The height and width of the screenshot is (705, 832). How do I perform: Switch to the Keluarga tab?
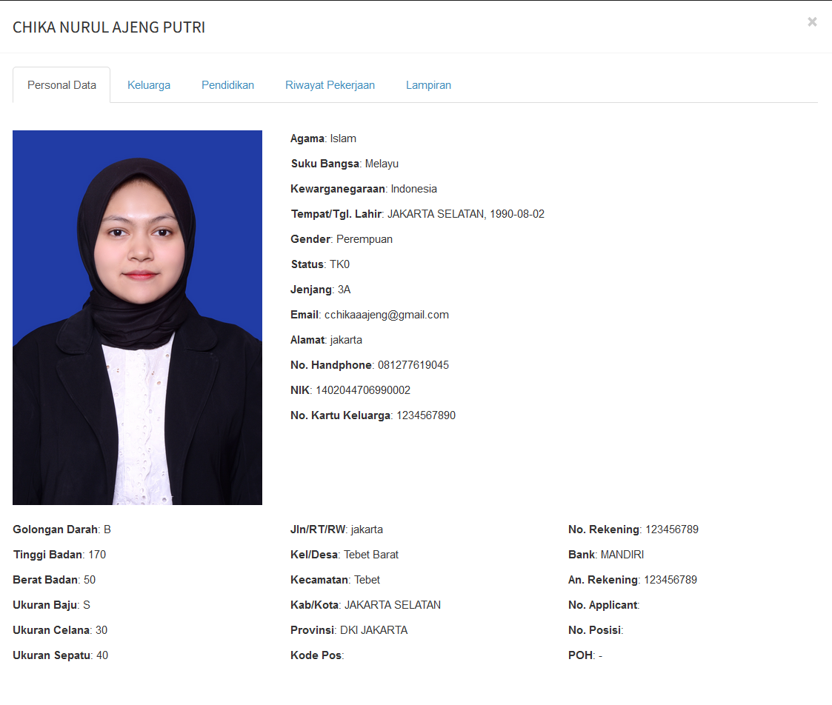pos(149,85)
